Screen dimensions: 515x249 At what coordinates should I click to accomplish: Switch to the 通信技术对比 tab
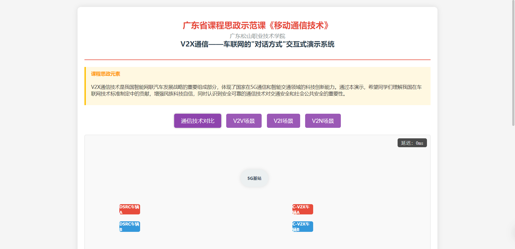(197, 121)
